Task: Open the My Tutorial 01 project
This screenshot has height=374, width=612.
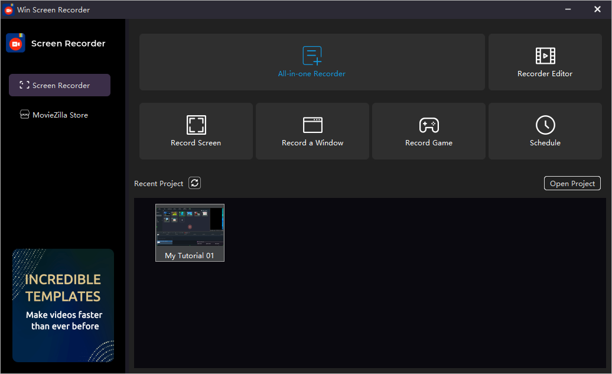Action: [190, 232]
